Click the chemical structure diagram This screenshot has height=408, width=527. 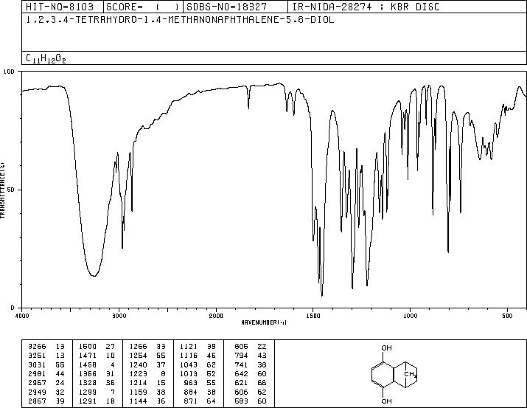pos(395,373)
